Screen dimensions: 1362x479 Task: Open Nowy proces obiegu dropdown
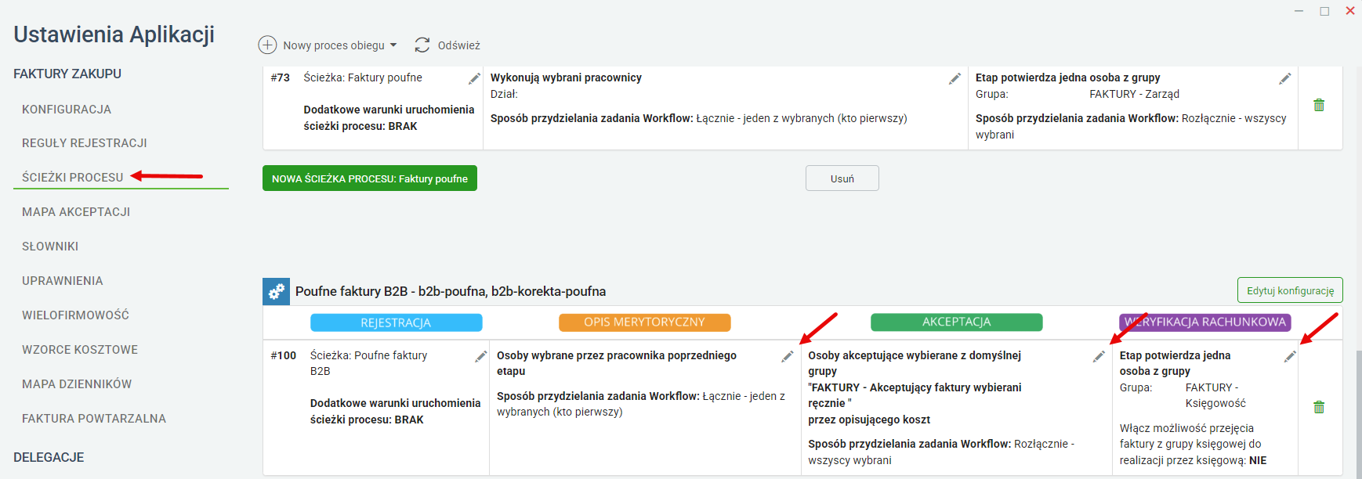pyautogui.click(x=328, y=45)
